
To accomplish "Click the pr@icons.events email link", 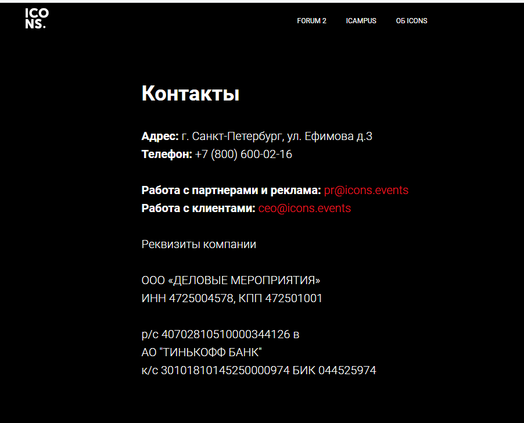I will [x=366, y=190].
